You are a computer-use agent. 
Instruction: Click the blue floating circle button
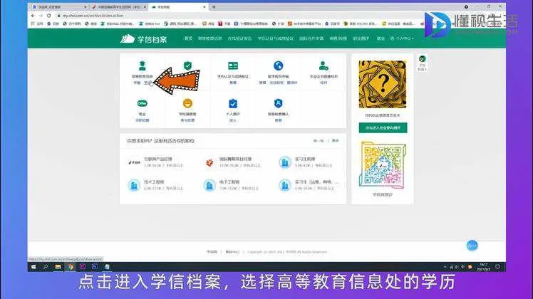(x=472, y=246)
